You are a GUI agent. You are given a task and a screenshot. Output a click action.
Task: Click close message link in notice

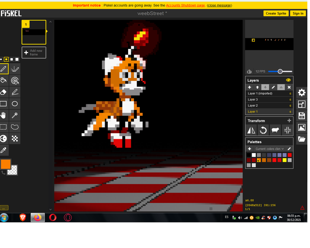[x=219, y=6]
